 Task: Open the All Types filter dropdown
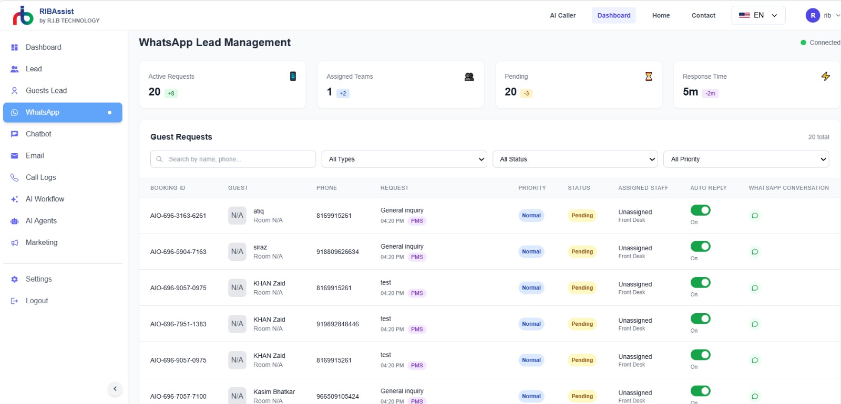pos(405,159)
